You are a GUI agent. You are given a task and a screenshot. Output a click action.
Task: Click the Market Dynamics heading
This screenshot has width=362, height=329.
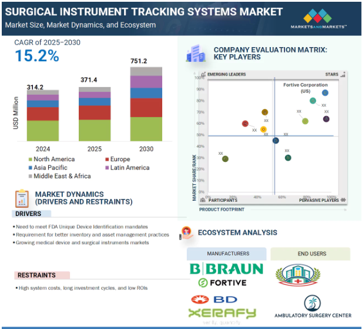point(83,198)
